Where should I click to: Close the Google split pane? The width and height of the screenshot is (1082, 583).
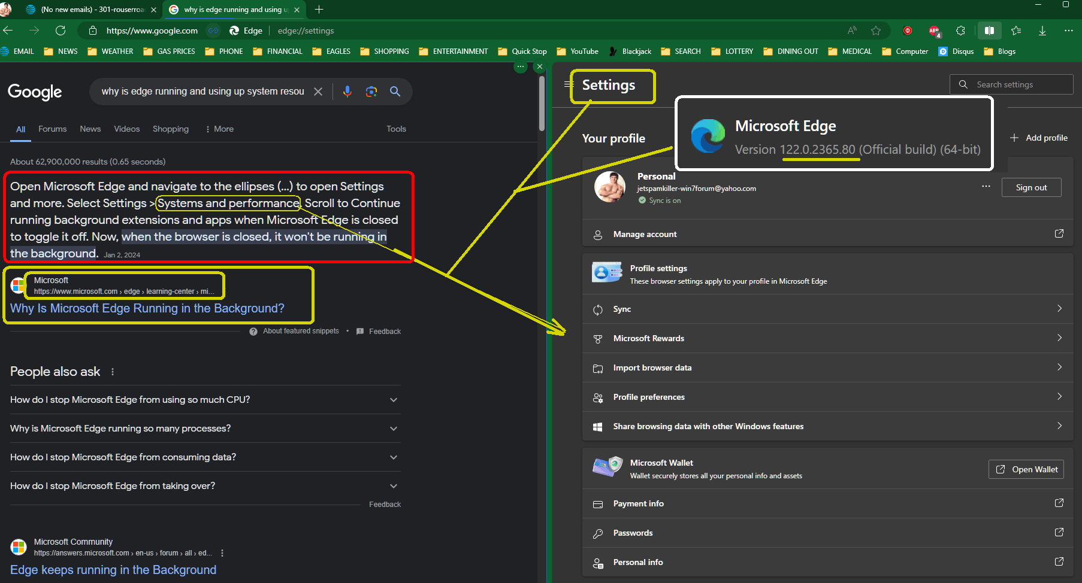[540, 66]
